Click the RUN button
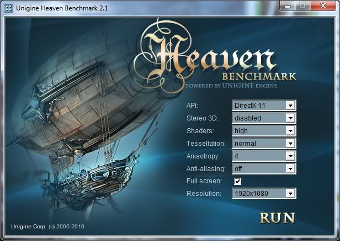The width and height of the screenshot is (340, 241). [277, 217]
